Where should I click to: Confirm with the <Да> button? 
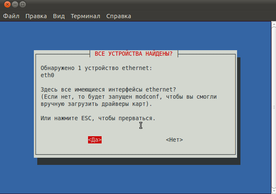95,140
